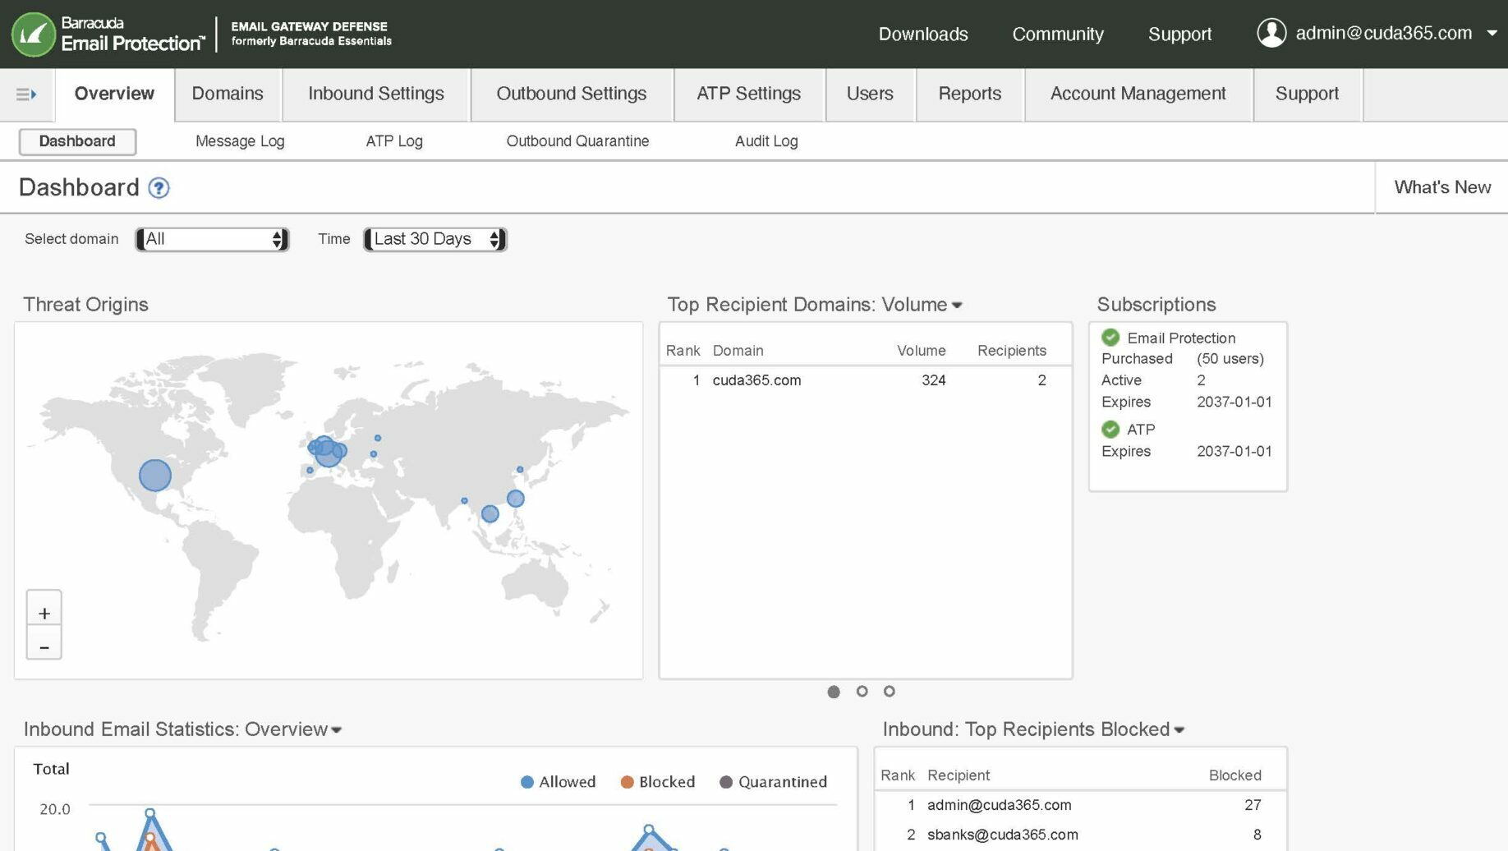Zoom in on the threat map
1508x851 pixels.
(x=44, y=613)
